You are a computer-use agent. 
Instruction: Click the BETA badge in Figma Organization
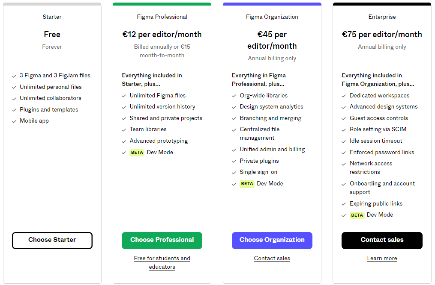pyautogui.click(x=247, y=184)
